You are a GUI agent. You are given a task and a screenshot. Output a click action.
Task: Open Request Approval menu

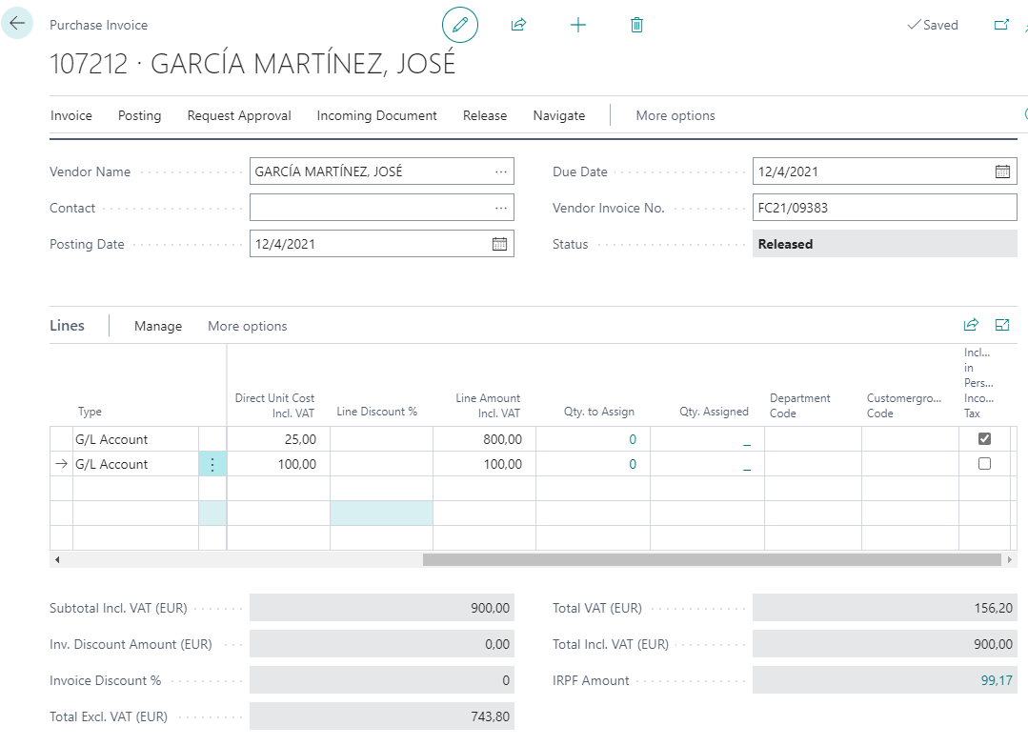click(239, 115)
